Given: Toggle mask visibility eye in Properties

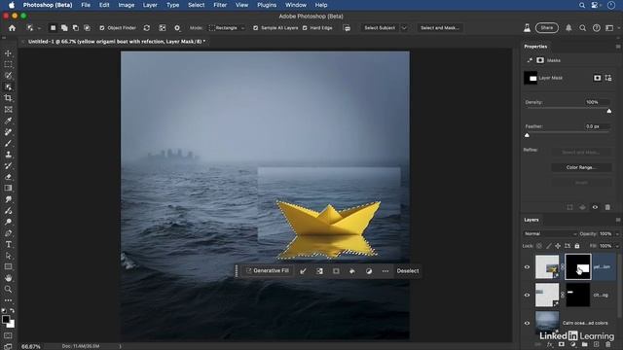Looking at the screenshot, I should point(595,207).
